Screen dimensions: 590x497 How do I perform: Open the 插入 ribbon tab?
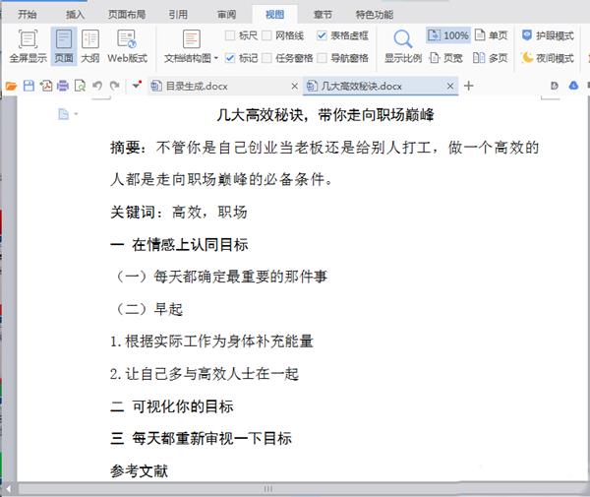tap(75, 15)
